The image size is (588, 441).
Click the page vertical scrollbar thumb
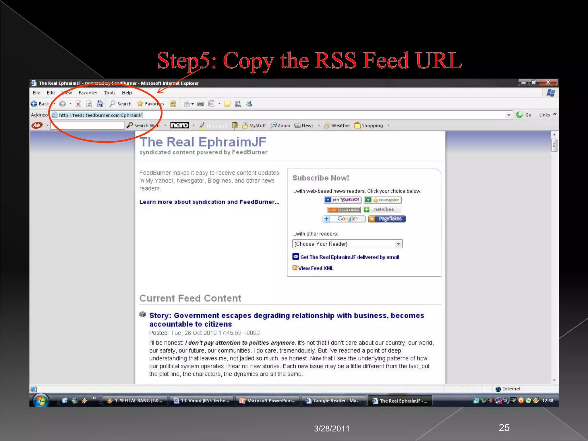pyautogui.click(x=554, y=145)
